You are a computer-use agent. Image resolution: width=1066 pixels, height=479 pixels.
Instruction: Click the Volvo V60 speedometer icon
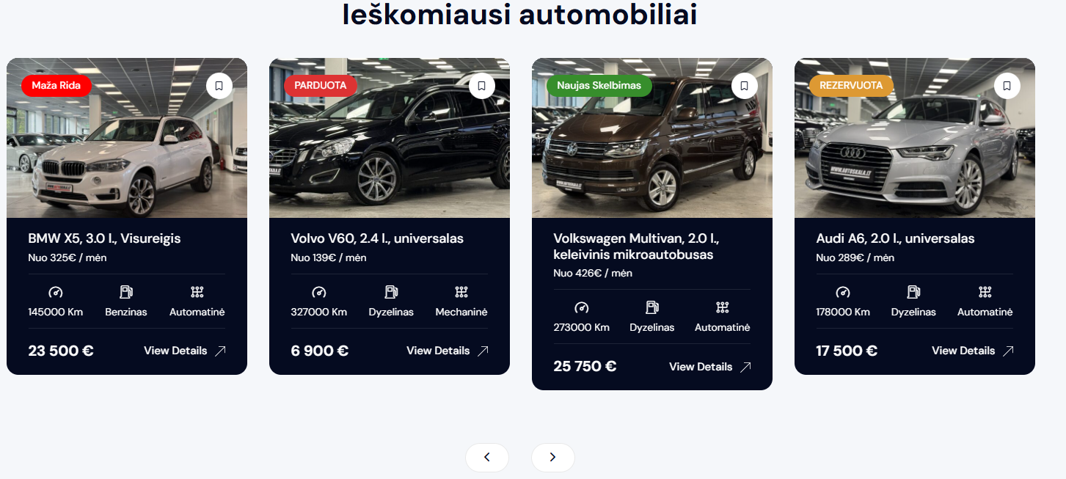(x=319, y=292)
